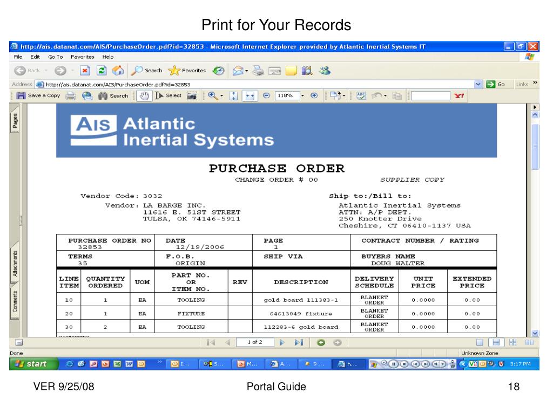Click the Email globe icon in PDF toolbar
This screenshot has width=553, height=414.
click(x=87, y=96)
